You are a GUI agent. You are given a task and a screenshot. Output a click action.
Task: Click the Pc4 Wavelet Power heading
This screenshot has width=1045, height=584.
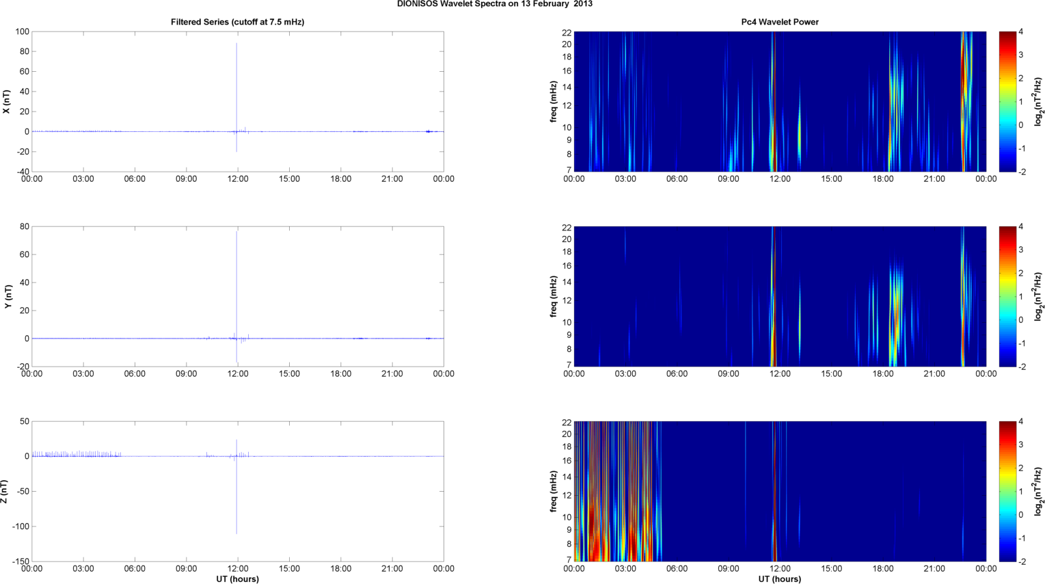pos(780,22)
